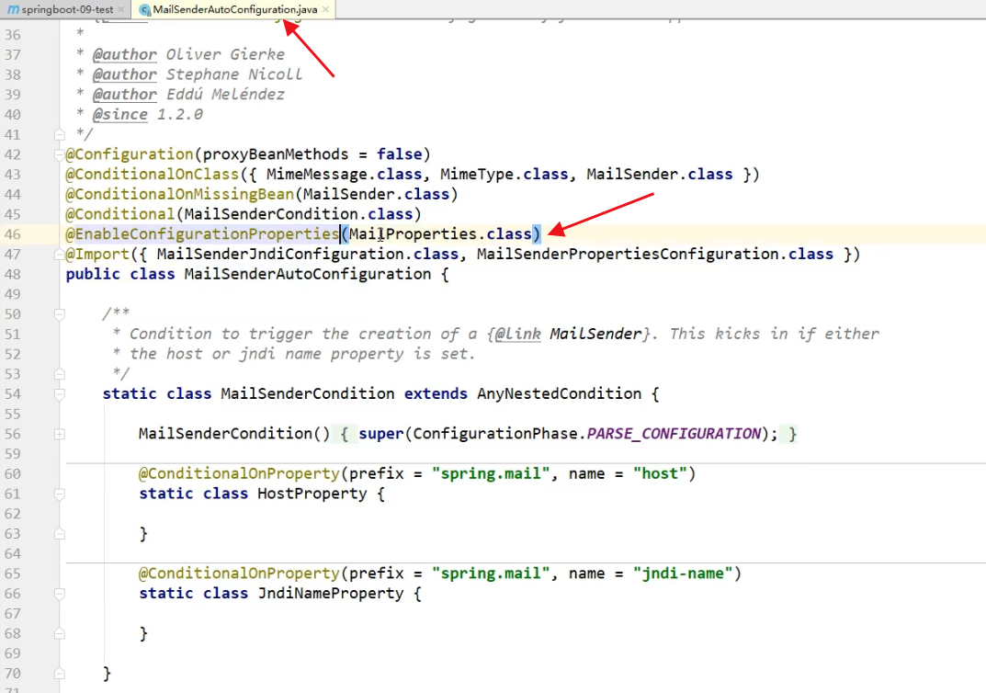This screenshot has height=693, width=986.
Task: Collapse the HostProperty class fold at line 61
Action: click(x=59, y=494)
